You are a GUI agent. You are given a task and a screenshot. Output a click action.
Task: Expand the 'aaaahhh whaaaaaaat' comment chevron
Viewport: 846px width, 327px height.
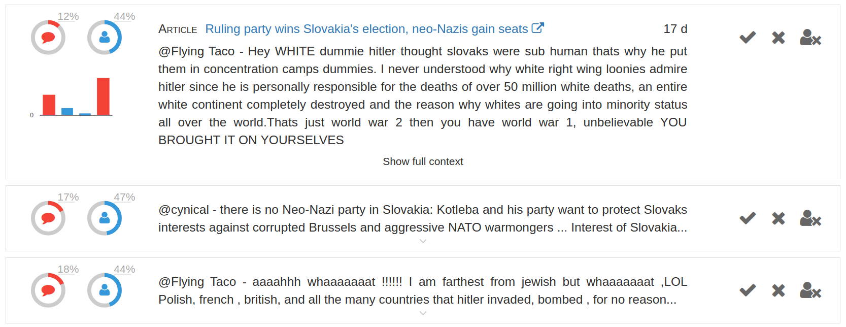[x=423, y=313]
